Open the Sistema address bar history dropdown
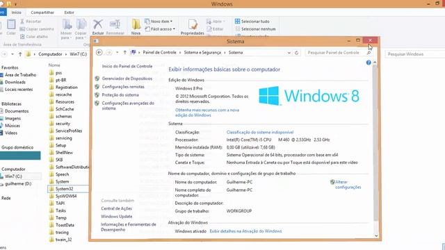Viewport: 445px width, 250px height. pos(289,53)
